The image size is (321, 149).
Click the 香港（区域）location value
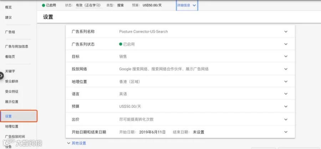tap(130, 82)
